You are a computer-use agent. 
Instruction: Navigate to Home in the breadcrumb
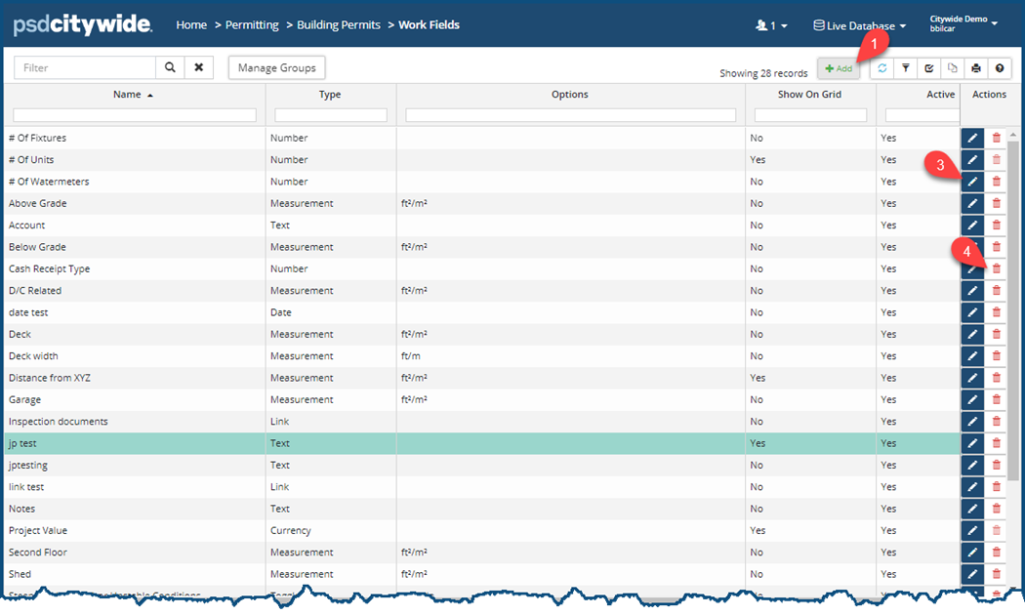point(191,24)
